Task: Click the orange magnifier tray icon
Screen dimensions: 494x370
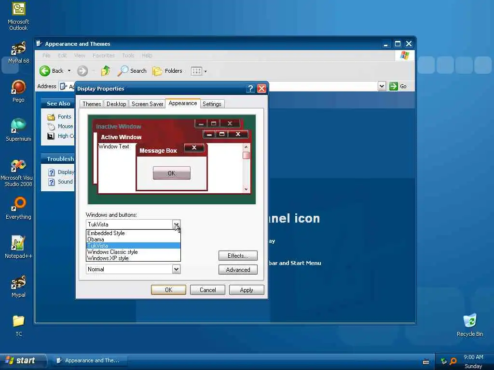Action: 453,361
